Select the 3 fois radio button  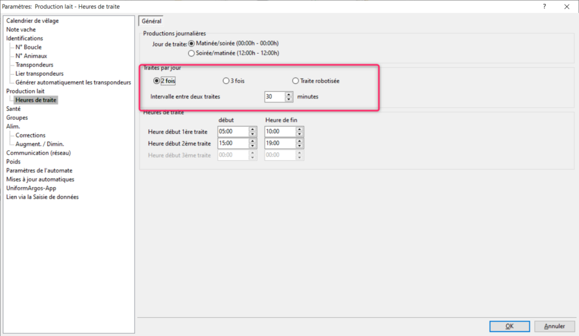click(x=226, y=81)
